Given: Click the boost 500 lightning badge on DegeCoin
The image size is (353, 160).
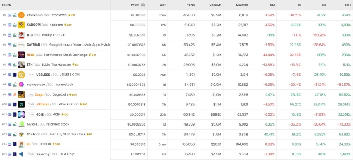Looking at the screenshot, I should pyautogui.click(x=73, y=94).
